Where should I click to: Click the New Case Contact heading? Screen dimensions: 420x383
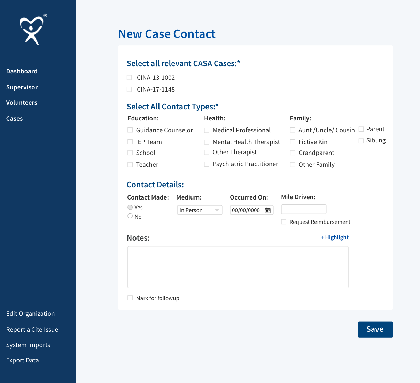click(167, 34)
